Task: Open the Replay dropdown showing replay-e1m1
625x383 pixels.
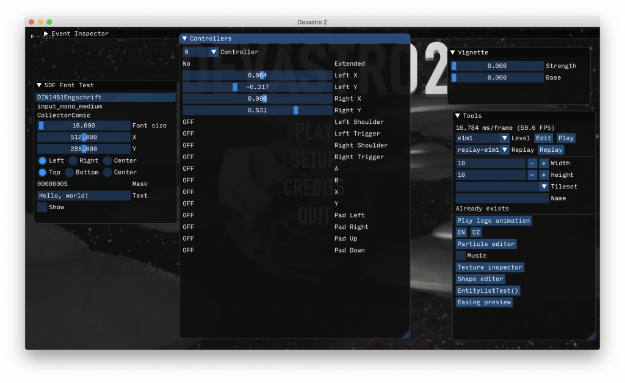Action: [x=482, y=149]
